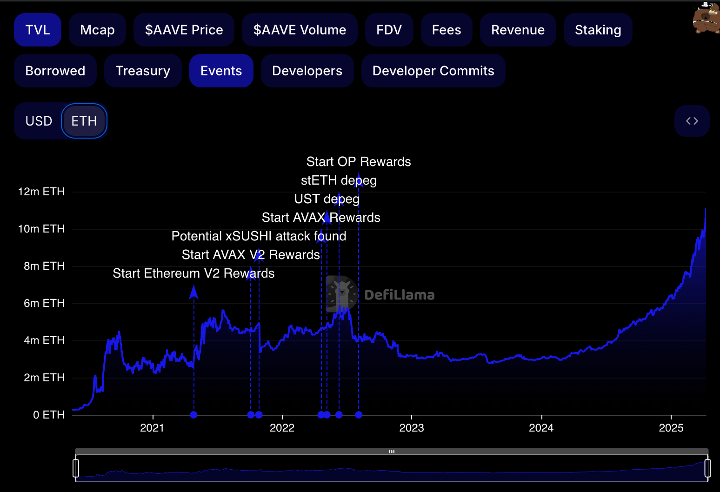Screen dimensions: 720x492
Task: Click the 2023 x-axis label
Action: coord(412,428)
